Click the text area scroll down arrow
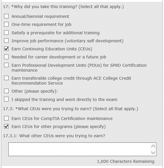Screen dimensions: 164x168 click(x=153, y=152)
